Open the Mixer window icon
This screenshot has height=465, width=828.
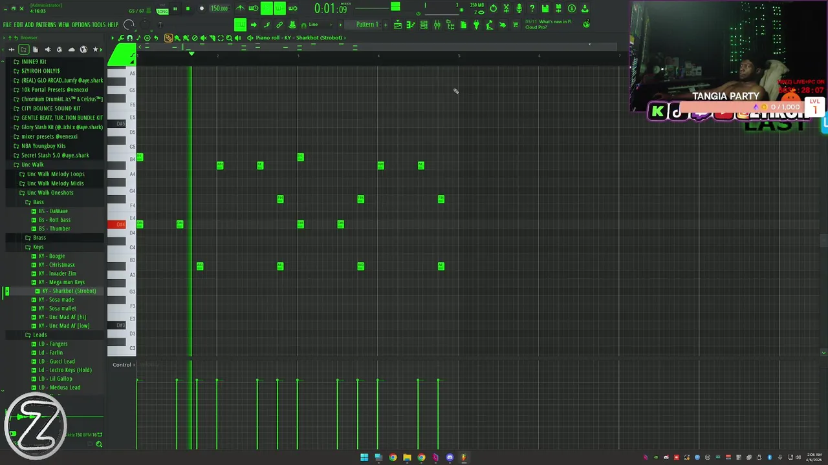click(437, 25)
